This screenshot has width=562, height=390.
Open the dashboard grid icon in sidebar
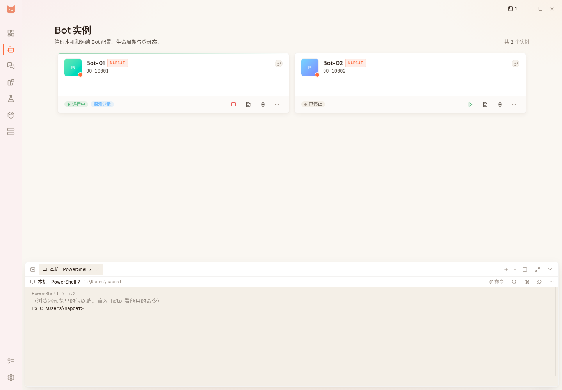pos(11,33)
